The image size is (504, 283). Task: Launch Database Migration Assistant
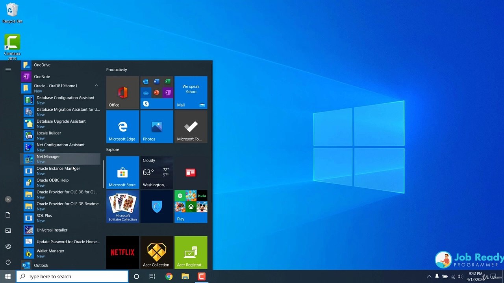pyautogui.click(x=61, y=112)
